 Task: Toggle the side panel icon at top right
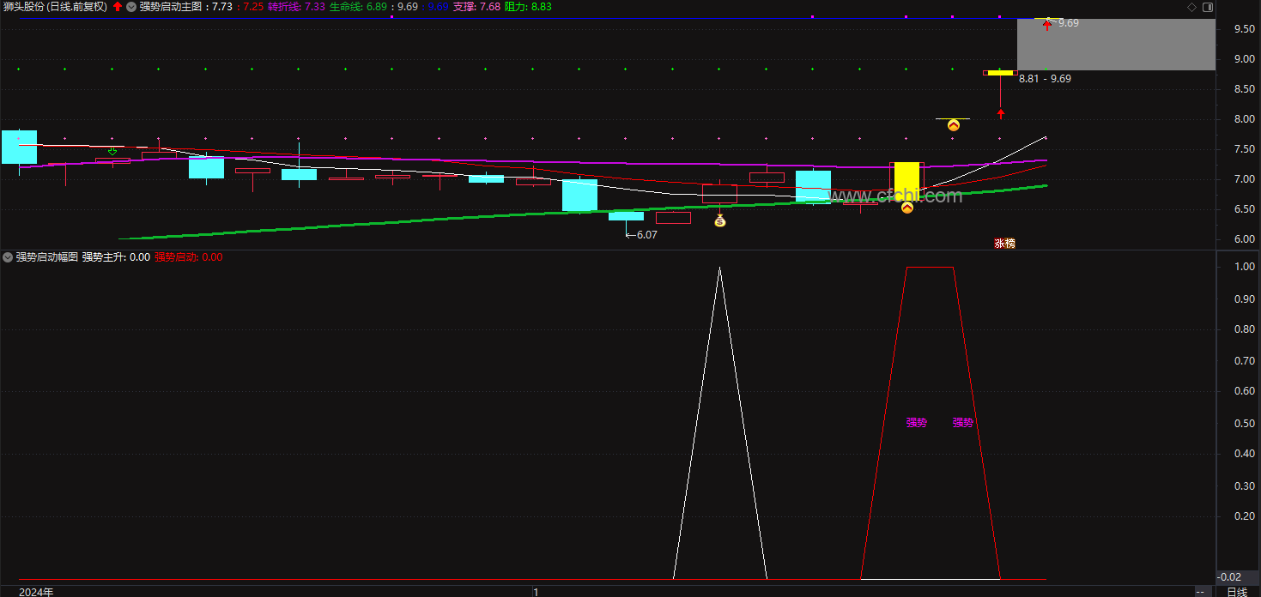pos(1208,7)
